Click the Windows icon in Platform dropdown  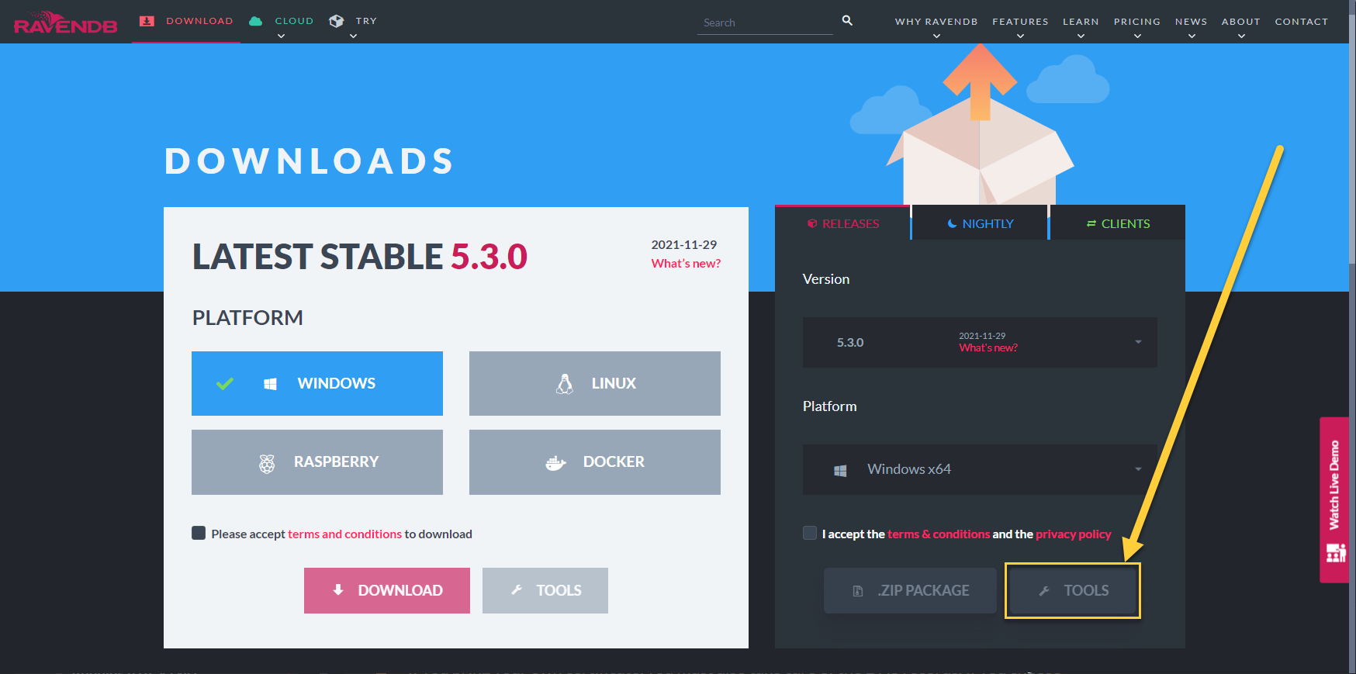click(840, 470)
